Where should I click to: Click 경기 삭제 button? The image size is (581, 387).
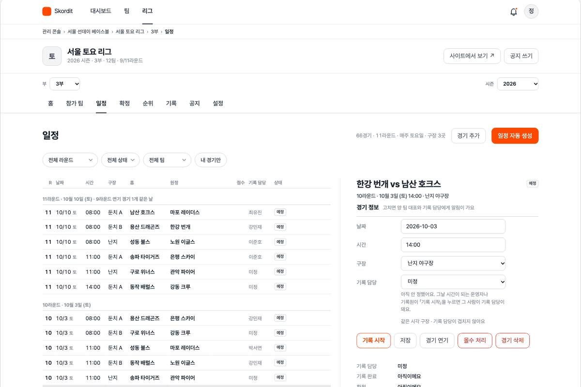(513, 341)
